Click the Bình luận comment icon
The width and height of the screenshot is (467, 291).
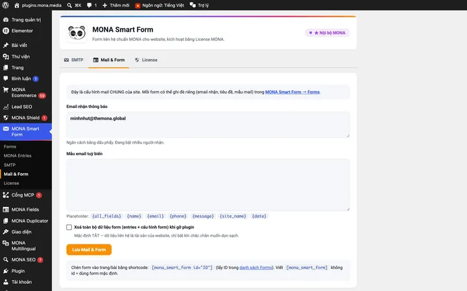click(6, 78)
